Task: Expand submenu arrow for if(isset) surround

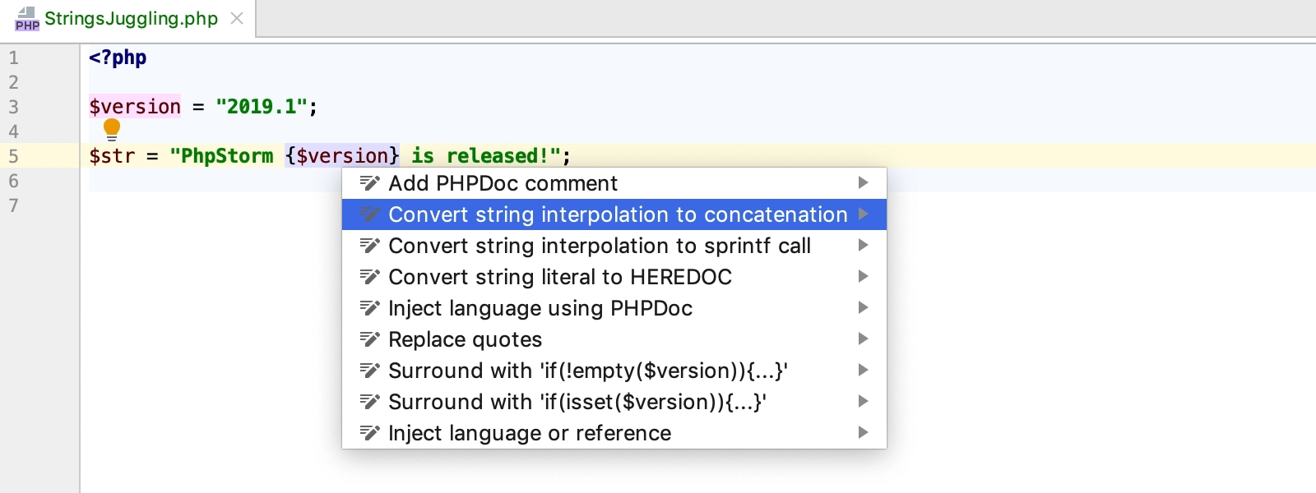Action: pos(863,401)
